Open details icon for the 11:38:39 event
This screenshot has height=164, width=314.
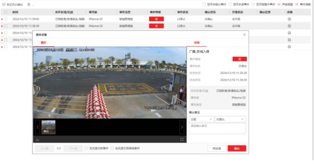coord(289,26)
